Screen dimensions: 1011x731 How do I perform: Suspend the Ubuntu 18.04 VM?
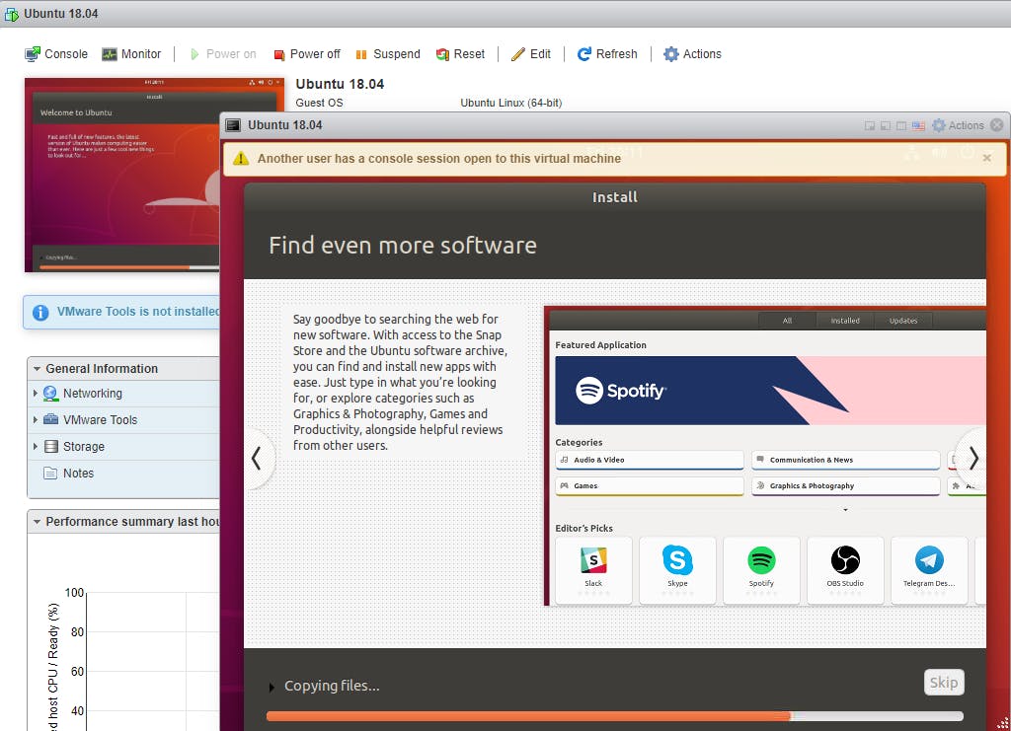388,54
